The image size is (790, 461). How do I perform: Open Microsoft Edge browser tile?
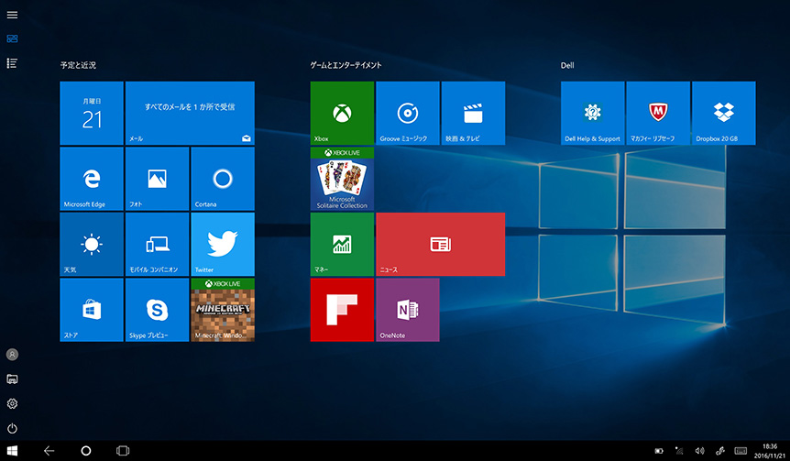(92, 178)
